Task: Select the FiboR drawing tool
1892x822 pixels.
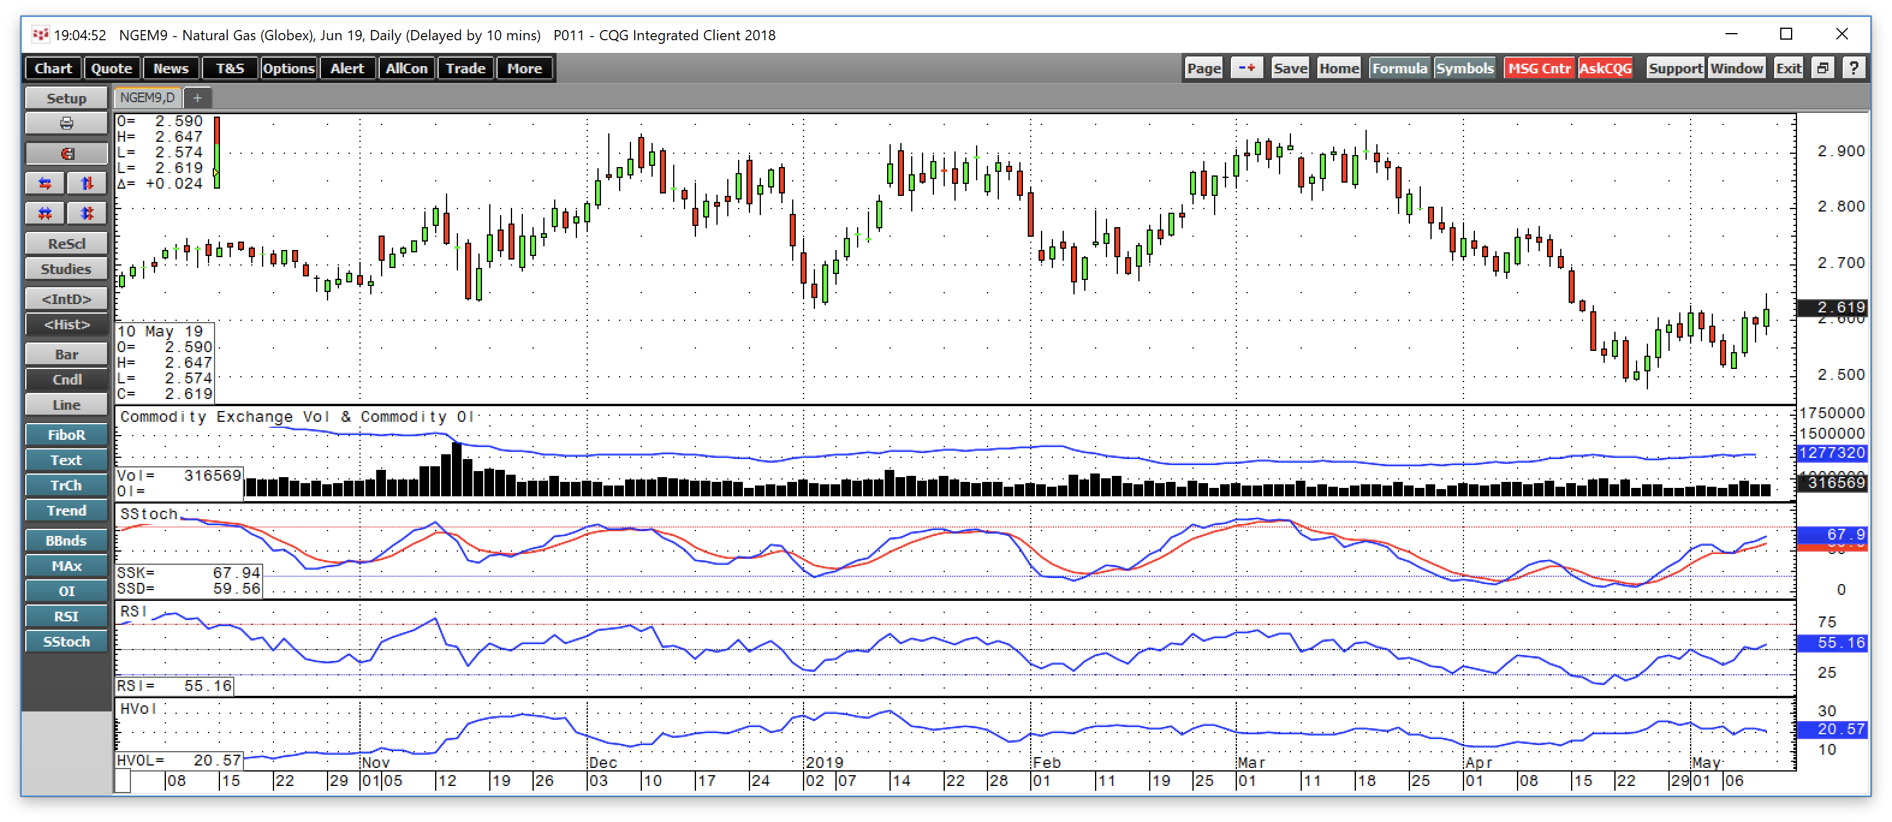Action: point(66,435)
